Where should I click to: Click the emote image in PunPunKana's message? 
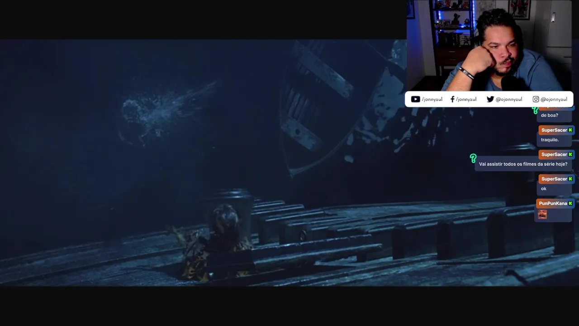[x=542, y=214]
